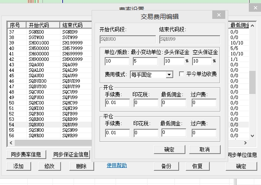The image size is (261, 185).
Task: Close the 交易费用编辑 dialog
Action: (218, 16)
